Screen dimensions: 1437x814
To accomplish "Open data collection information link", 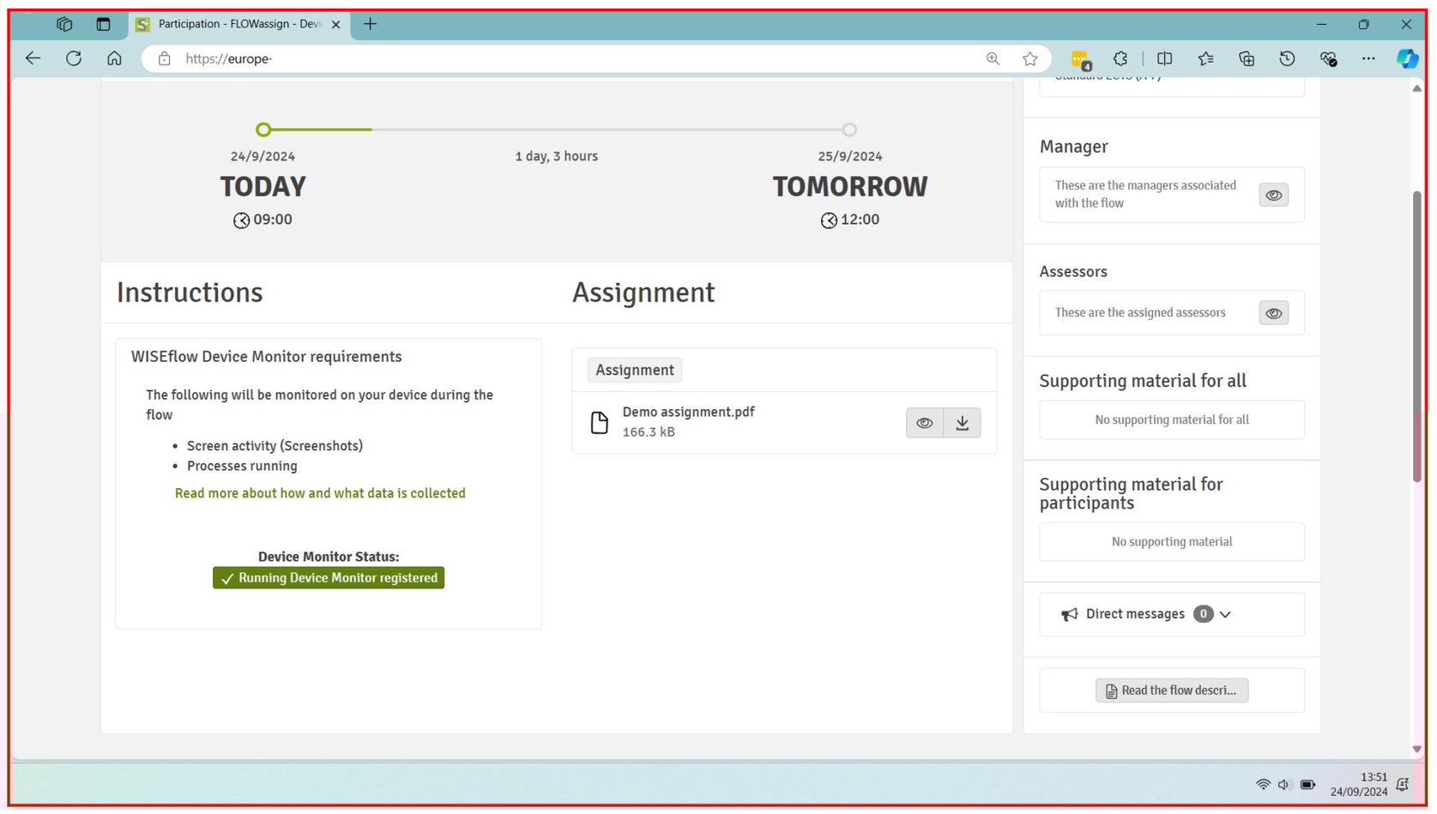I will point(320,493).
